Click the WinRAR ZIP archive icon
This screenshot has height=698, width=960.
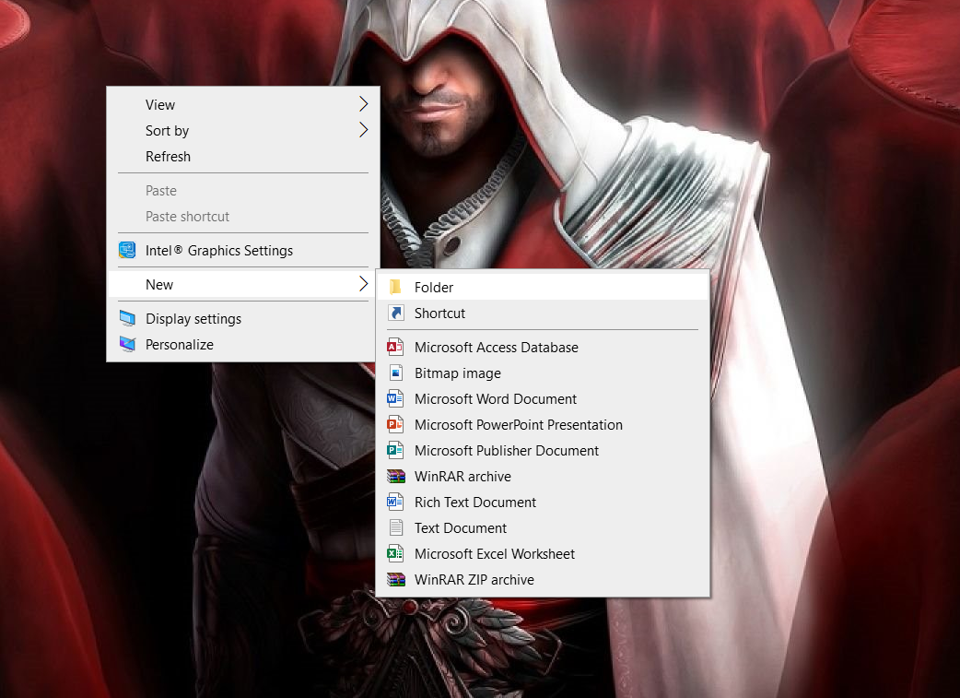coord(395,579)
